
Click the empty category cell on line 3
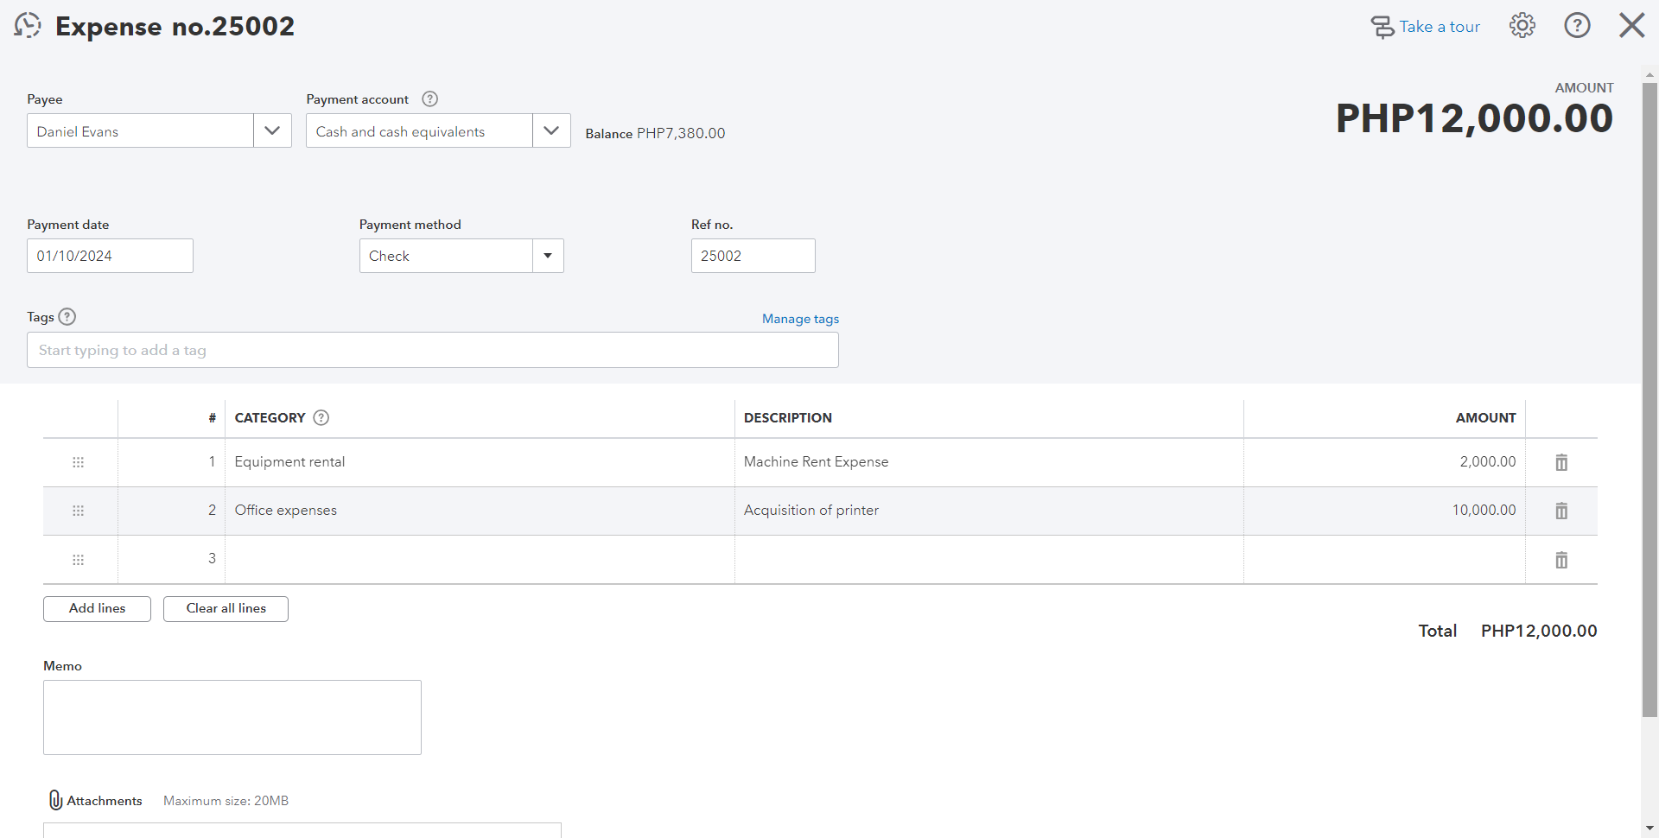click(480, 559)
